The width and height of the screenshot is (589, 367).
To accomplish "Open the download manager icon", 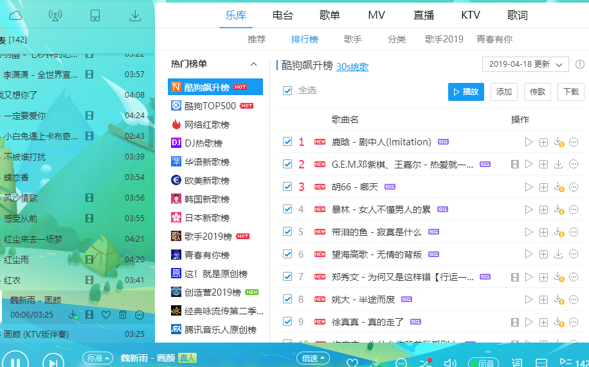I will tap(135, 15).
